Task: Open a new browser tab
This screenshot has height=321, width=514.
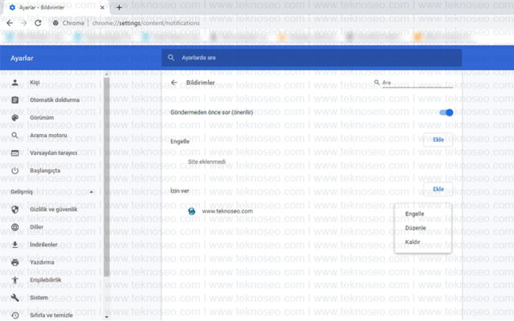Action: click(119, 7)
